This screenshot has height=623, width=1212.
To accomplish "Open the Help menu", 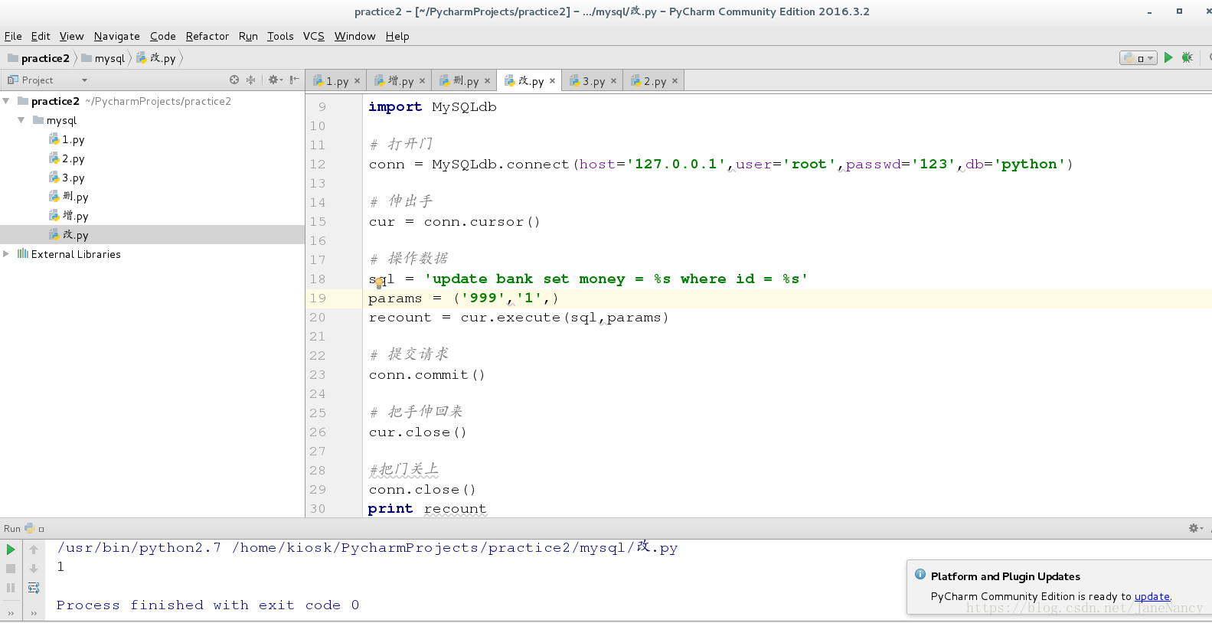I will [x=397, y=36].
